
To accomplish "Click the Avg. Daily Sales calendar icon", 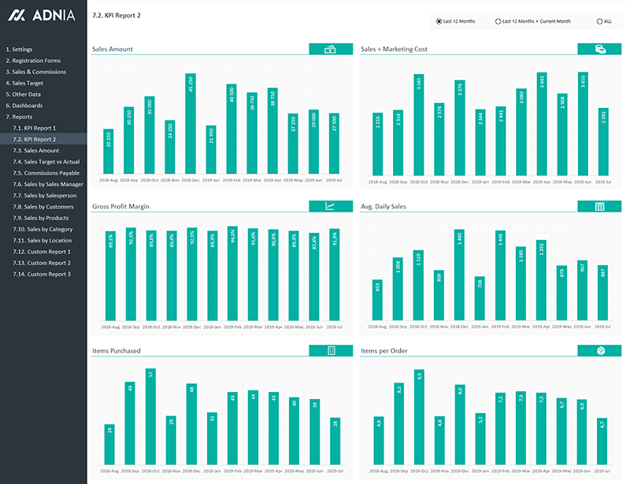I will coord(599,206).
